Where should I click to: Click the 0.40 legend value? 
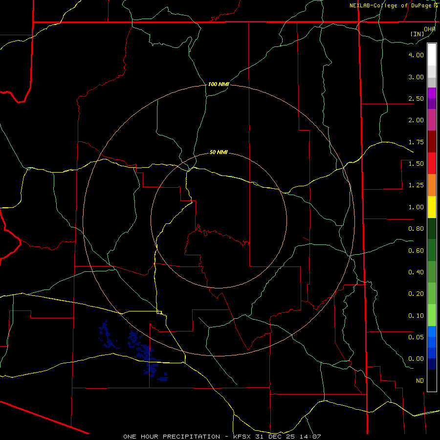tap(416, 272)
